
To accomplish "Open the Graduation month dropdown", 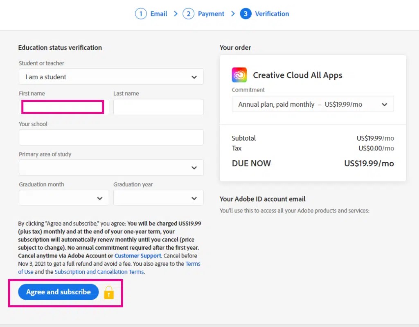I will [x=63, y=198].
